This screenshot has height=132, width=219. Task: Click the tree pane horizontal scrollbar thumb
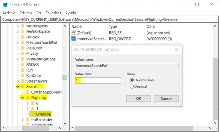tap(35, 128)
